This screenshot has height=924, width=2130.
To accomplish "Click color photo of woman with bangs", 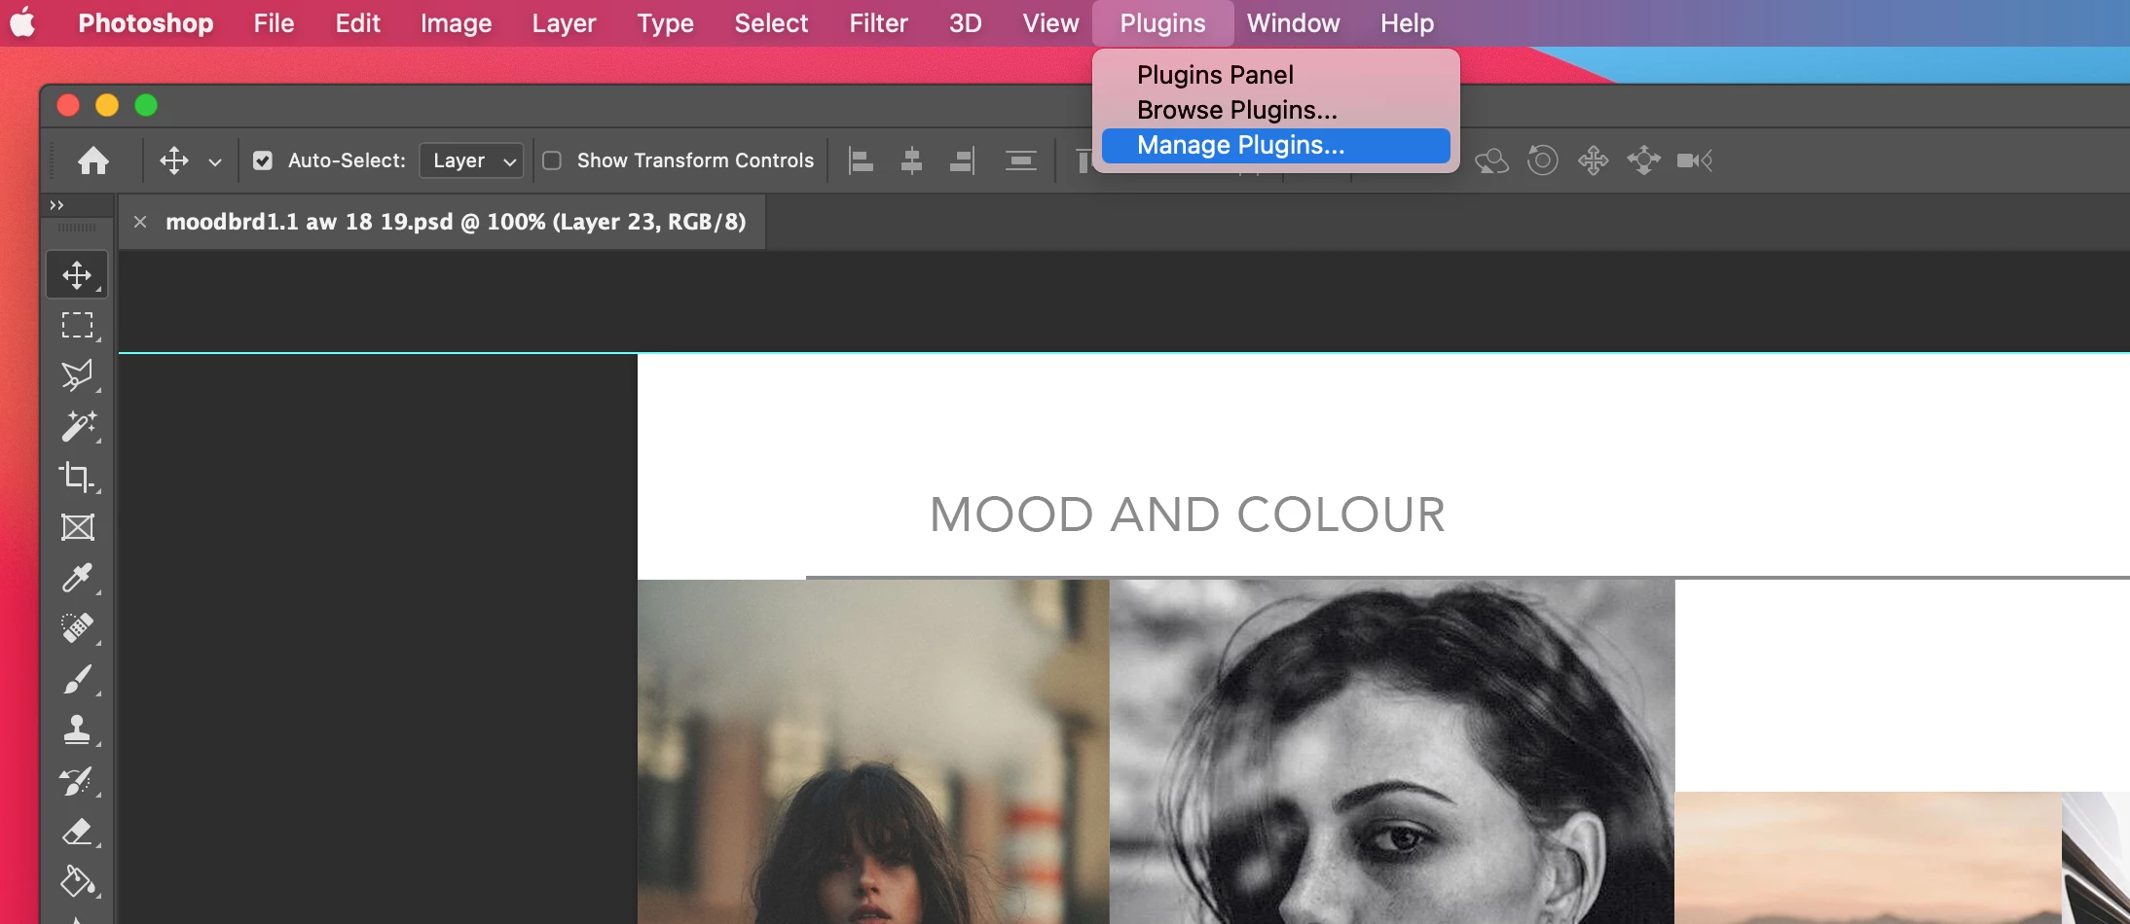I will [873, 752].
